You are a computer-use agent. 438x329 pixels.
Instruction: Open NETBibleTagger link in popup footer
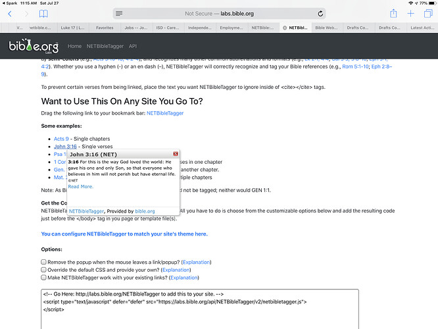(x=86, y=211)
